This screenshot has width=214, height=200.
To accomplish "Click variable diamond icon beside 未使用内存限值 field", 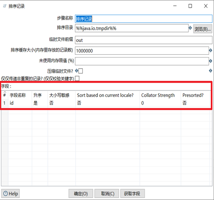I will pos(210,61).
